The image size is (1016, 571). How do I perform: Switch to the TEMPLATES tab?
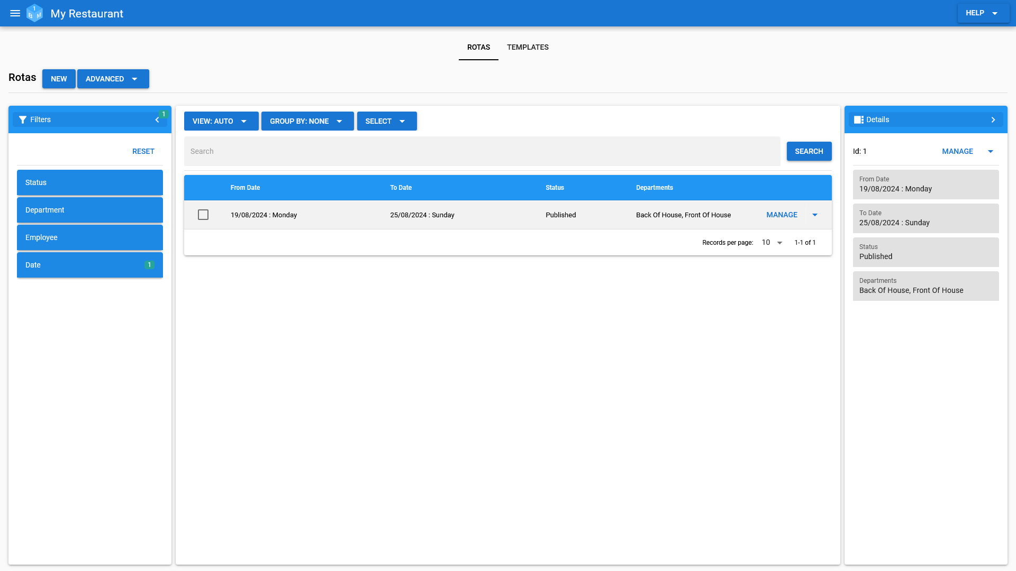coord(528,47)
